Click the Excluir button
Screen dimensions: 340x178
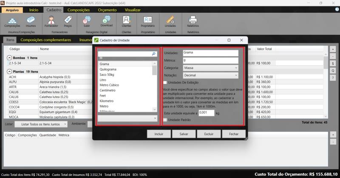point(209,134)
